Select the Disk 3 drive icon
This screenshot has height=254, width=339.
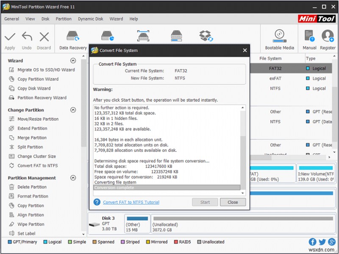[94, 224]
